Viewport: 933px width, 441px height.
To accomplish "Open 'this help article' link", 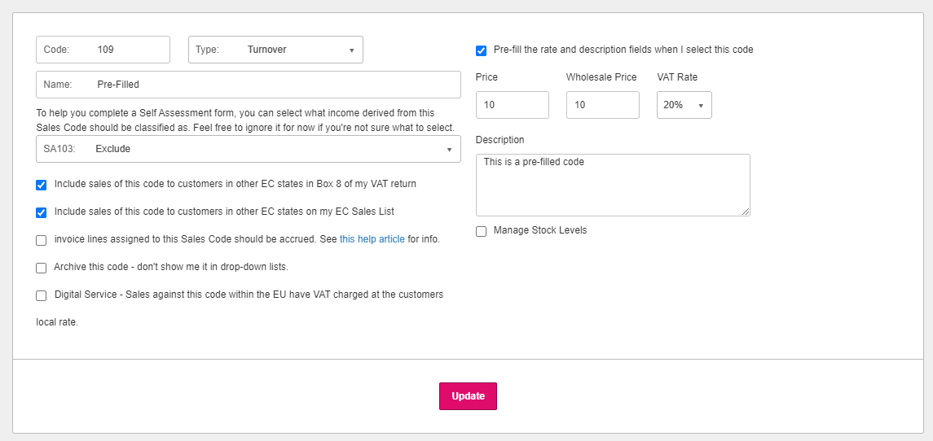I will 372,239.
